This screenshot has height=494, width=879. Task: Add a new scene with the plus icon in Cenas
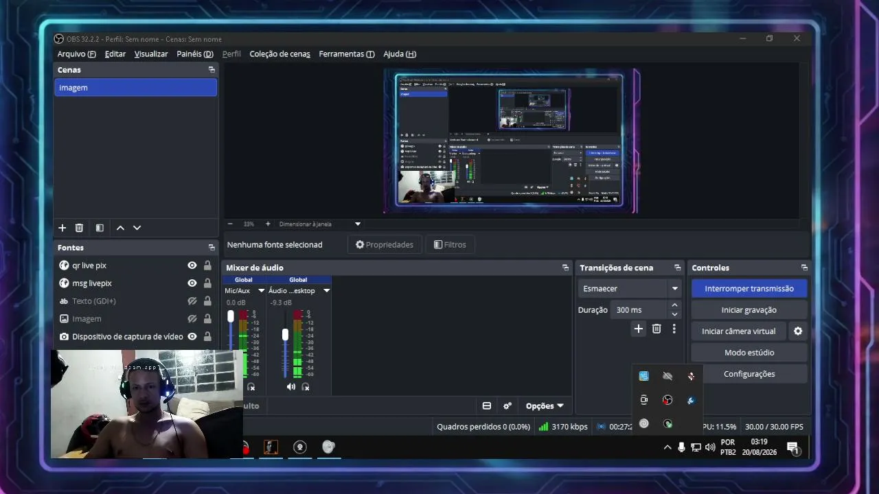[62, 228]
